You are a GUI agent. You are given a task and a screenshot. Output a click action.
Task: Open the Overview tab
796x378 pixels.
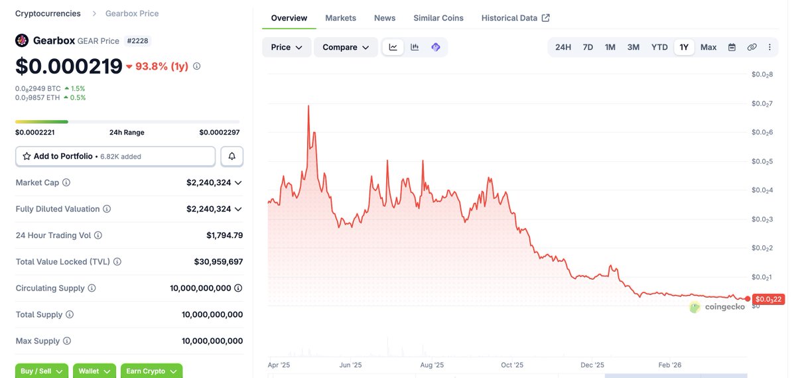(x=289, y=18)
